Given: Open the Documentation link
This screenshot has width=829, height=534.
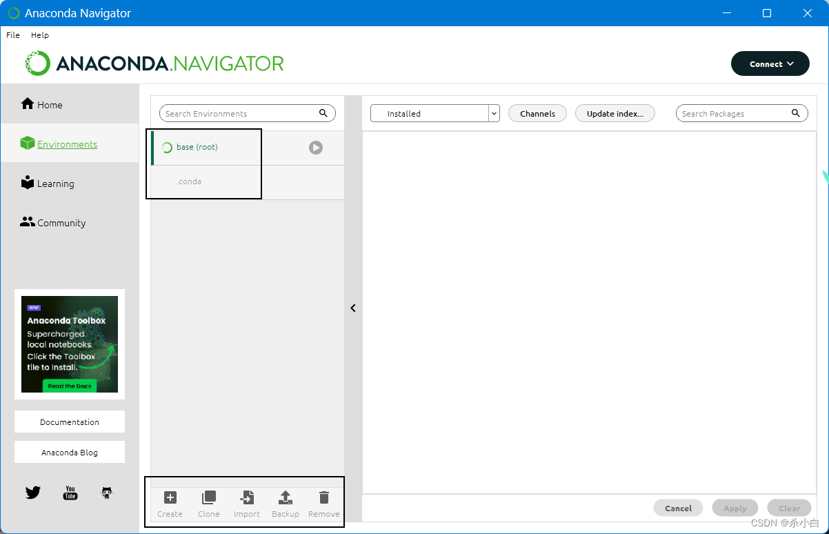Looking at the screenshot, I should pos(70,422).
